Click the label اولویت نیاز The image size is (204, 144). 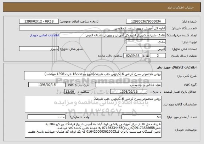[189, 42]
